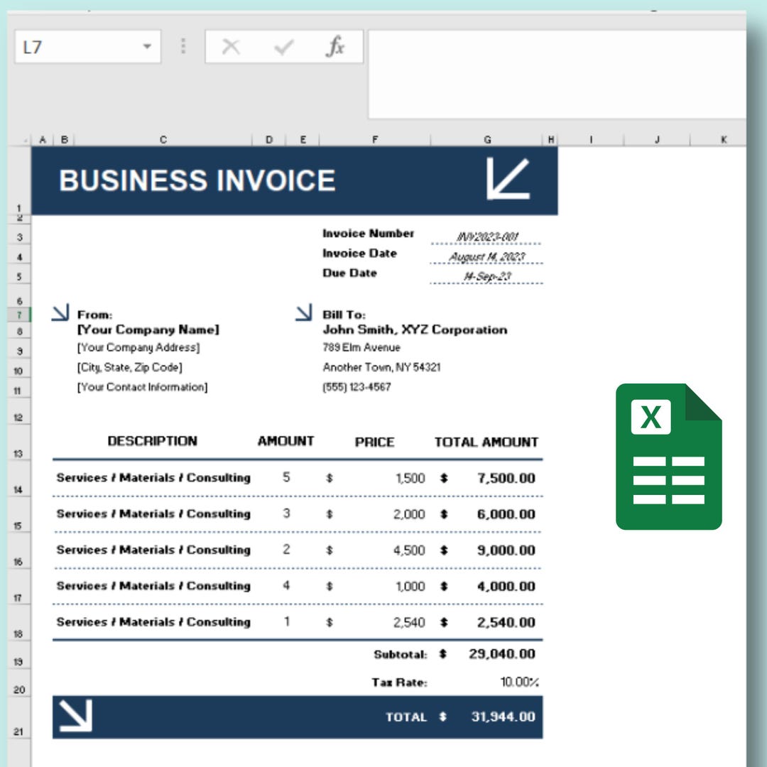Select the due date 14-Sep-23 cell

pyautogui.click(x=487, y=276)
